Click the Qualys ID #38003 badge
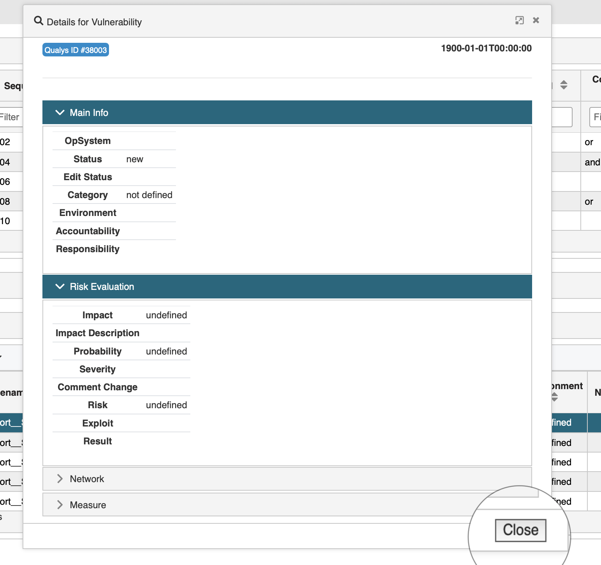 [76, 50]
